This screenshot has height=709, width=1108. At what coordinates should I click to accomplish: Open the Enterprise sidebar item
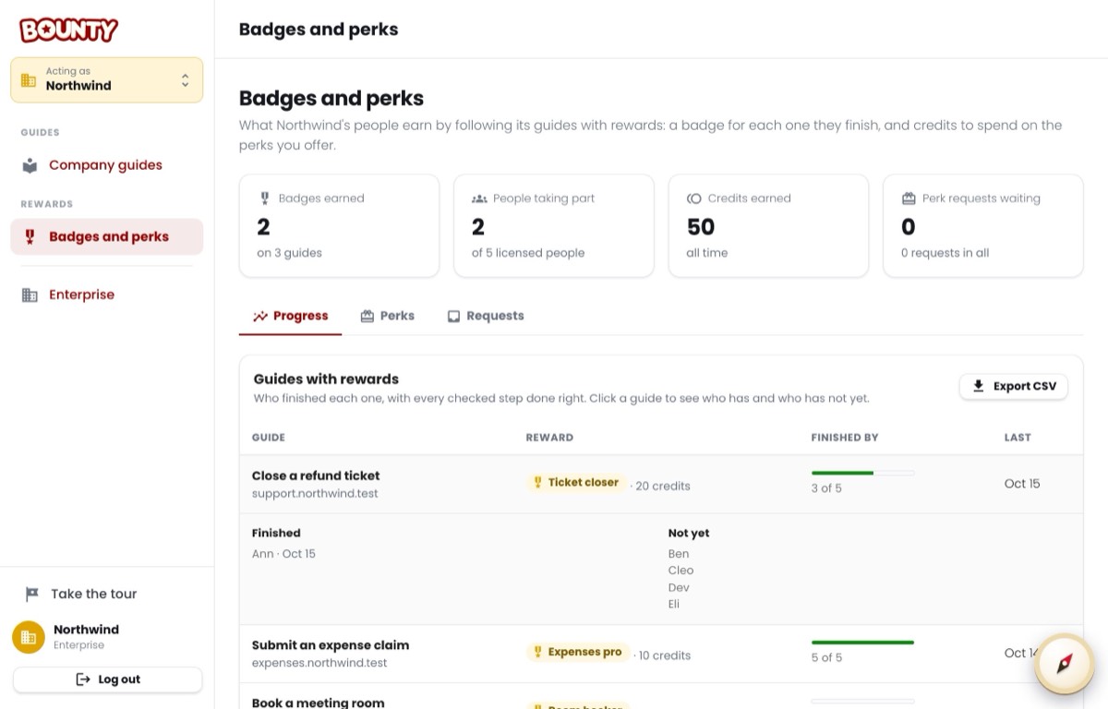[107, 294]
